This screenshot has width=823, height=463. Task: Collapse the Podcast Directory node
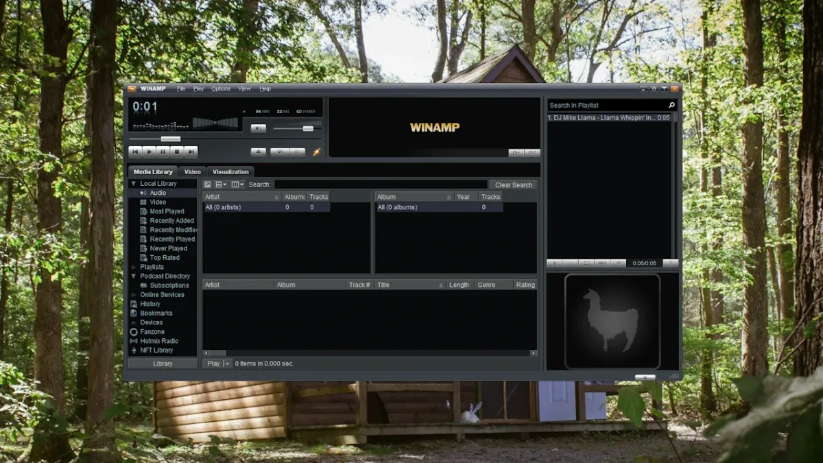click(133, 276)
